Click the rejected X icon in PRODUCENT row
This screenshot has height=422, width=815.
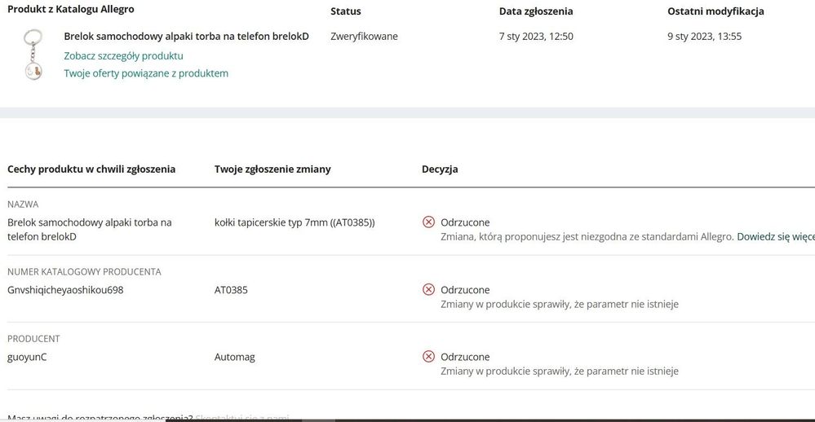click(428, 357)
